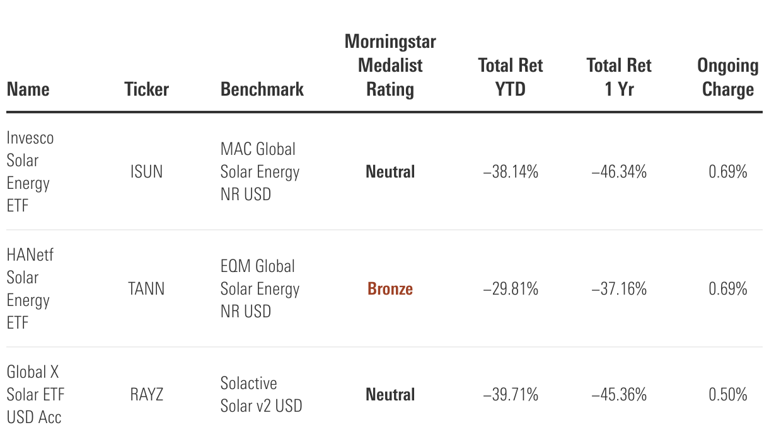
Task: Sort by the Benchmark column header
Action: 262,89
